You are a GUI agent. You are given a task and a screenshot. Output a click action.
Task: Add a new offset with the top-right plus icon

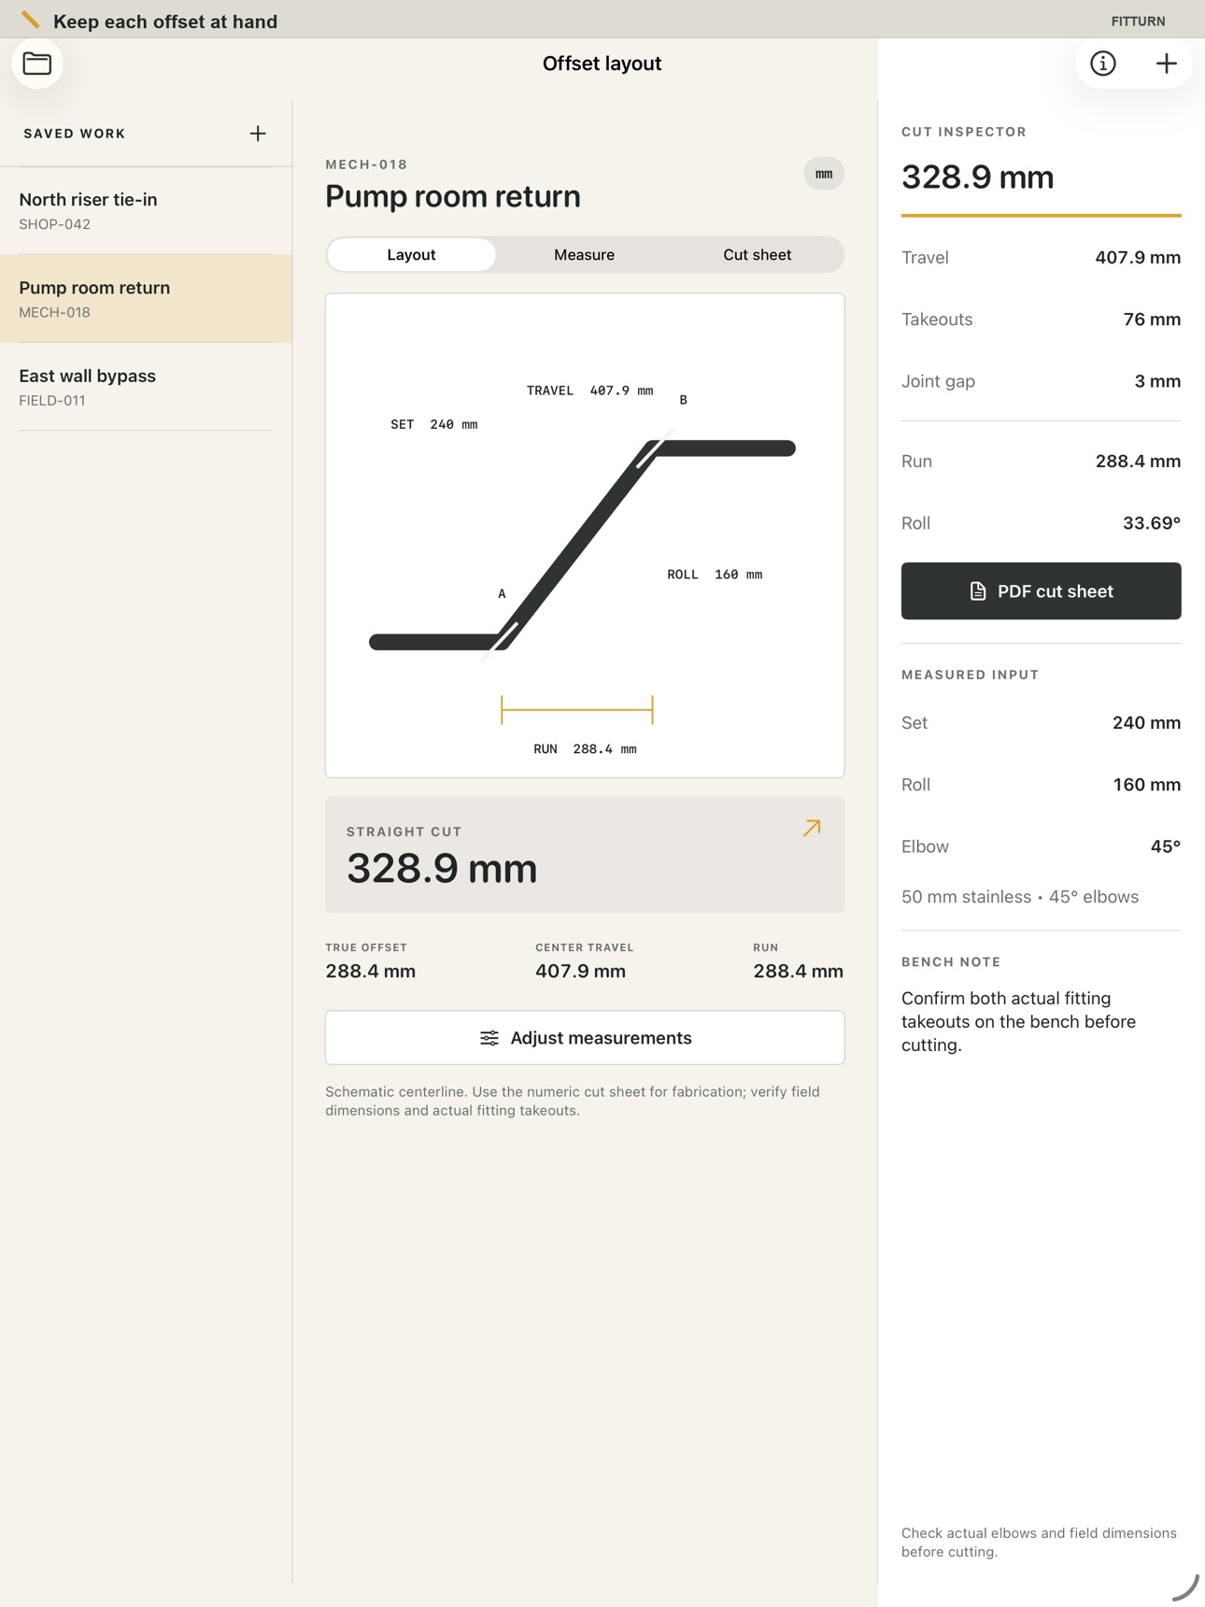pos(1166,64)
